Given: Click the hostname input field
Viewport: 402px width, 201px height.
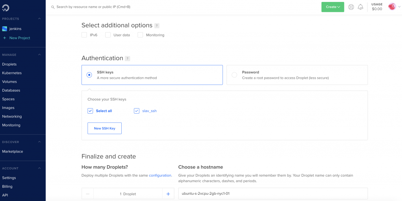Looking at the screenshot, I should [273, 194].
